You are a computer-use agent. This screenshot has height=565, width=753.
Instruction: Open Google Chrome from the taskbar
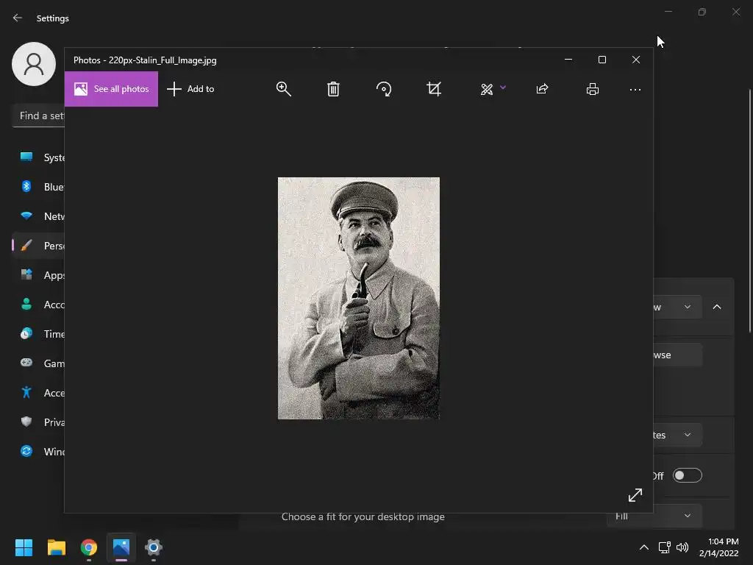89,547
